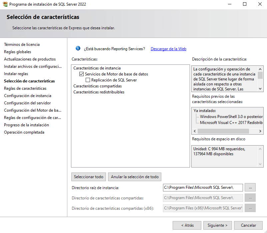267x233 pixels.
Task: Click the blue information icon beside Reporting Services
Action: [x=78, y=49]
